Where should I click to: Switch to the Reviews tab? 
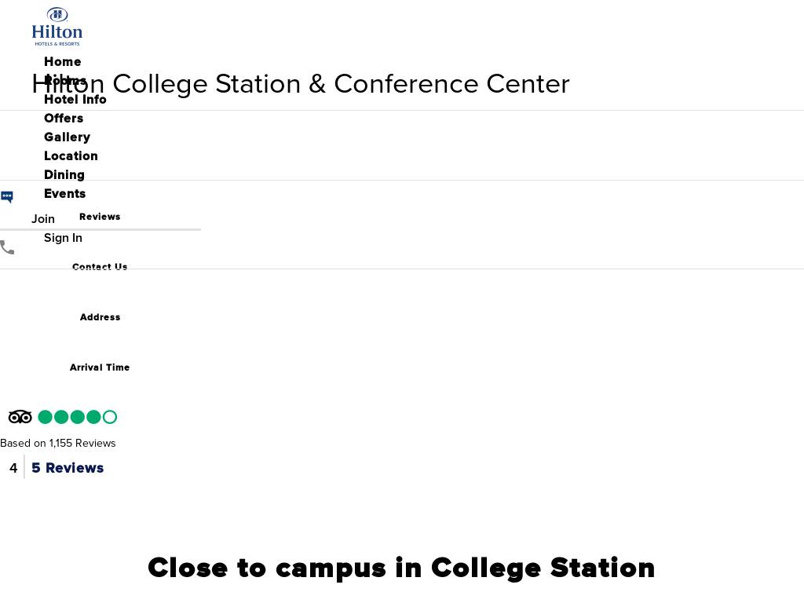point(100,217)
